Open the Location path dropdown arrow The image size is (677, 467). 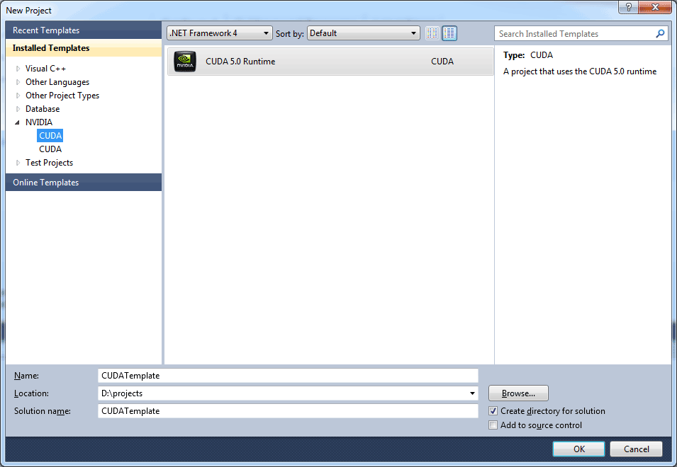[x=472, y=393]
